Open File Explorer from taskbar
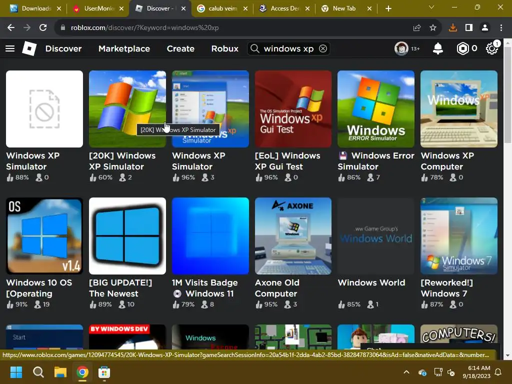Viewport: 512px width, 384px height. pos(60,372)
